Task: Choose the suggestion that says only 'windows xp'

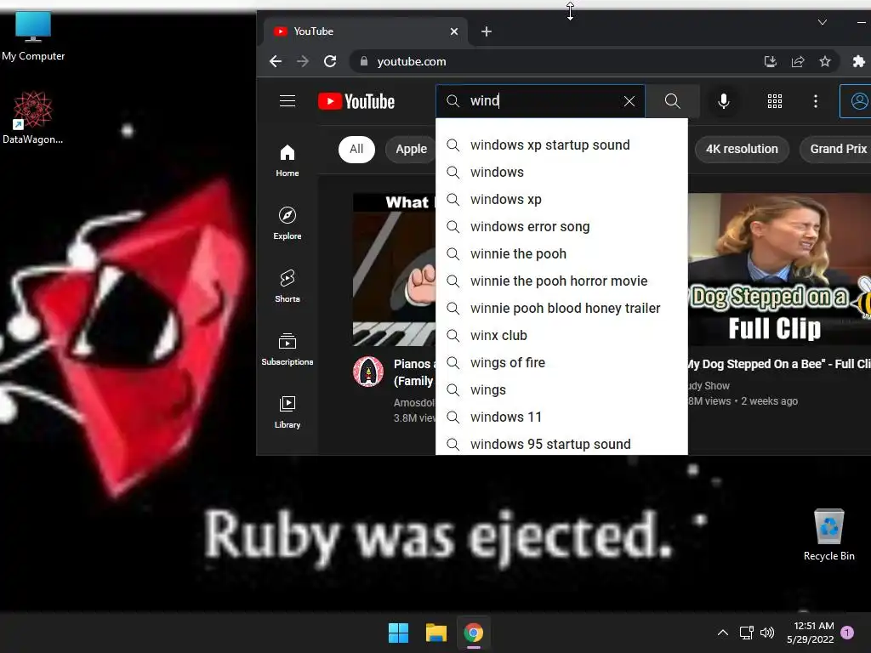Action: coord(561,199)
